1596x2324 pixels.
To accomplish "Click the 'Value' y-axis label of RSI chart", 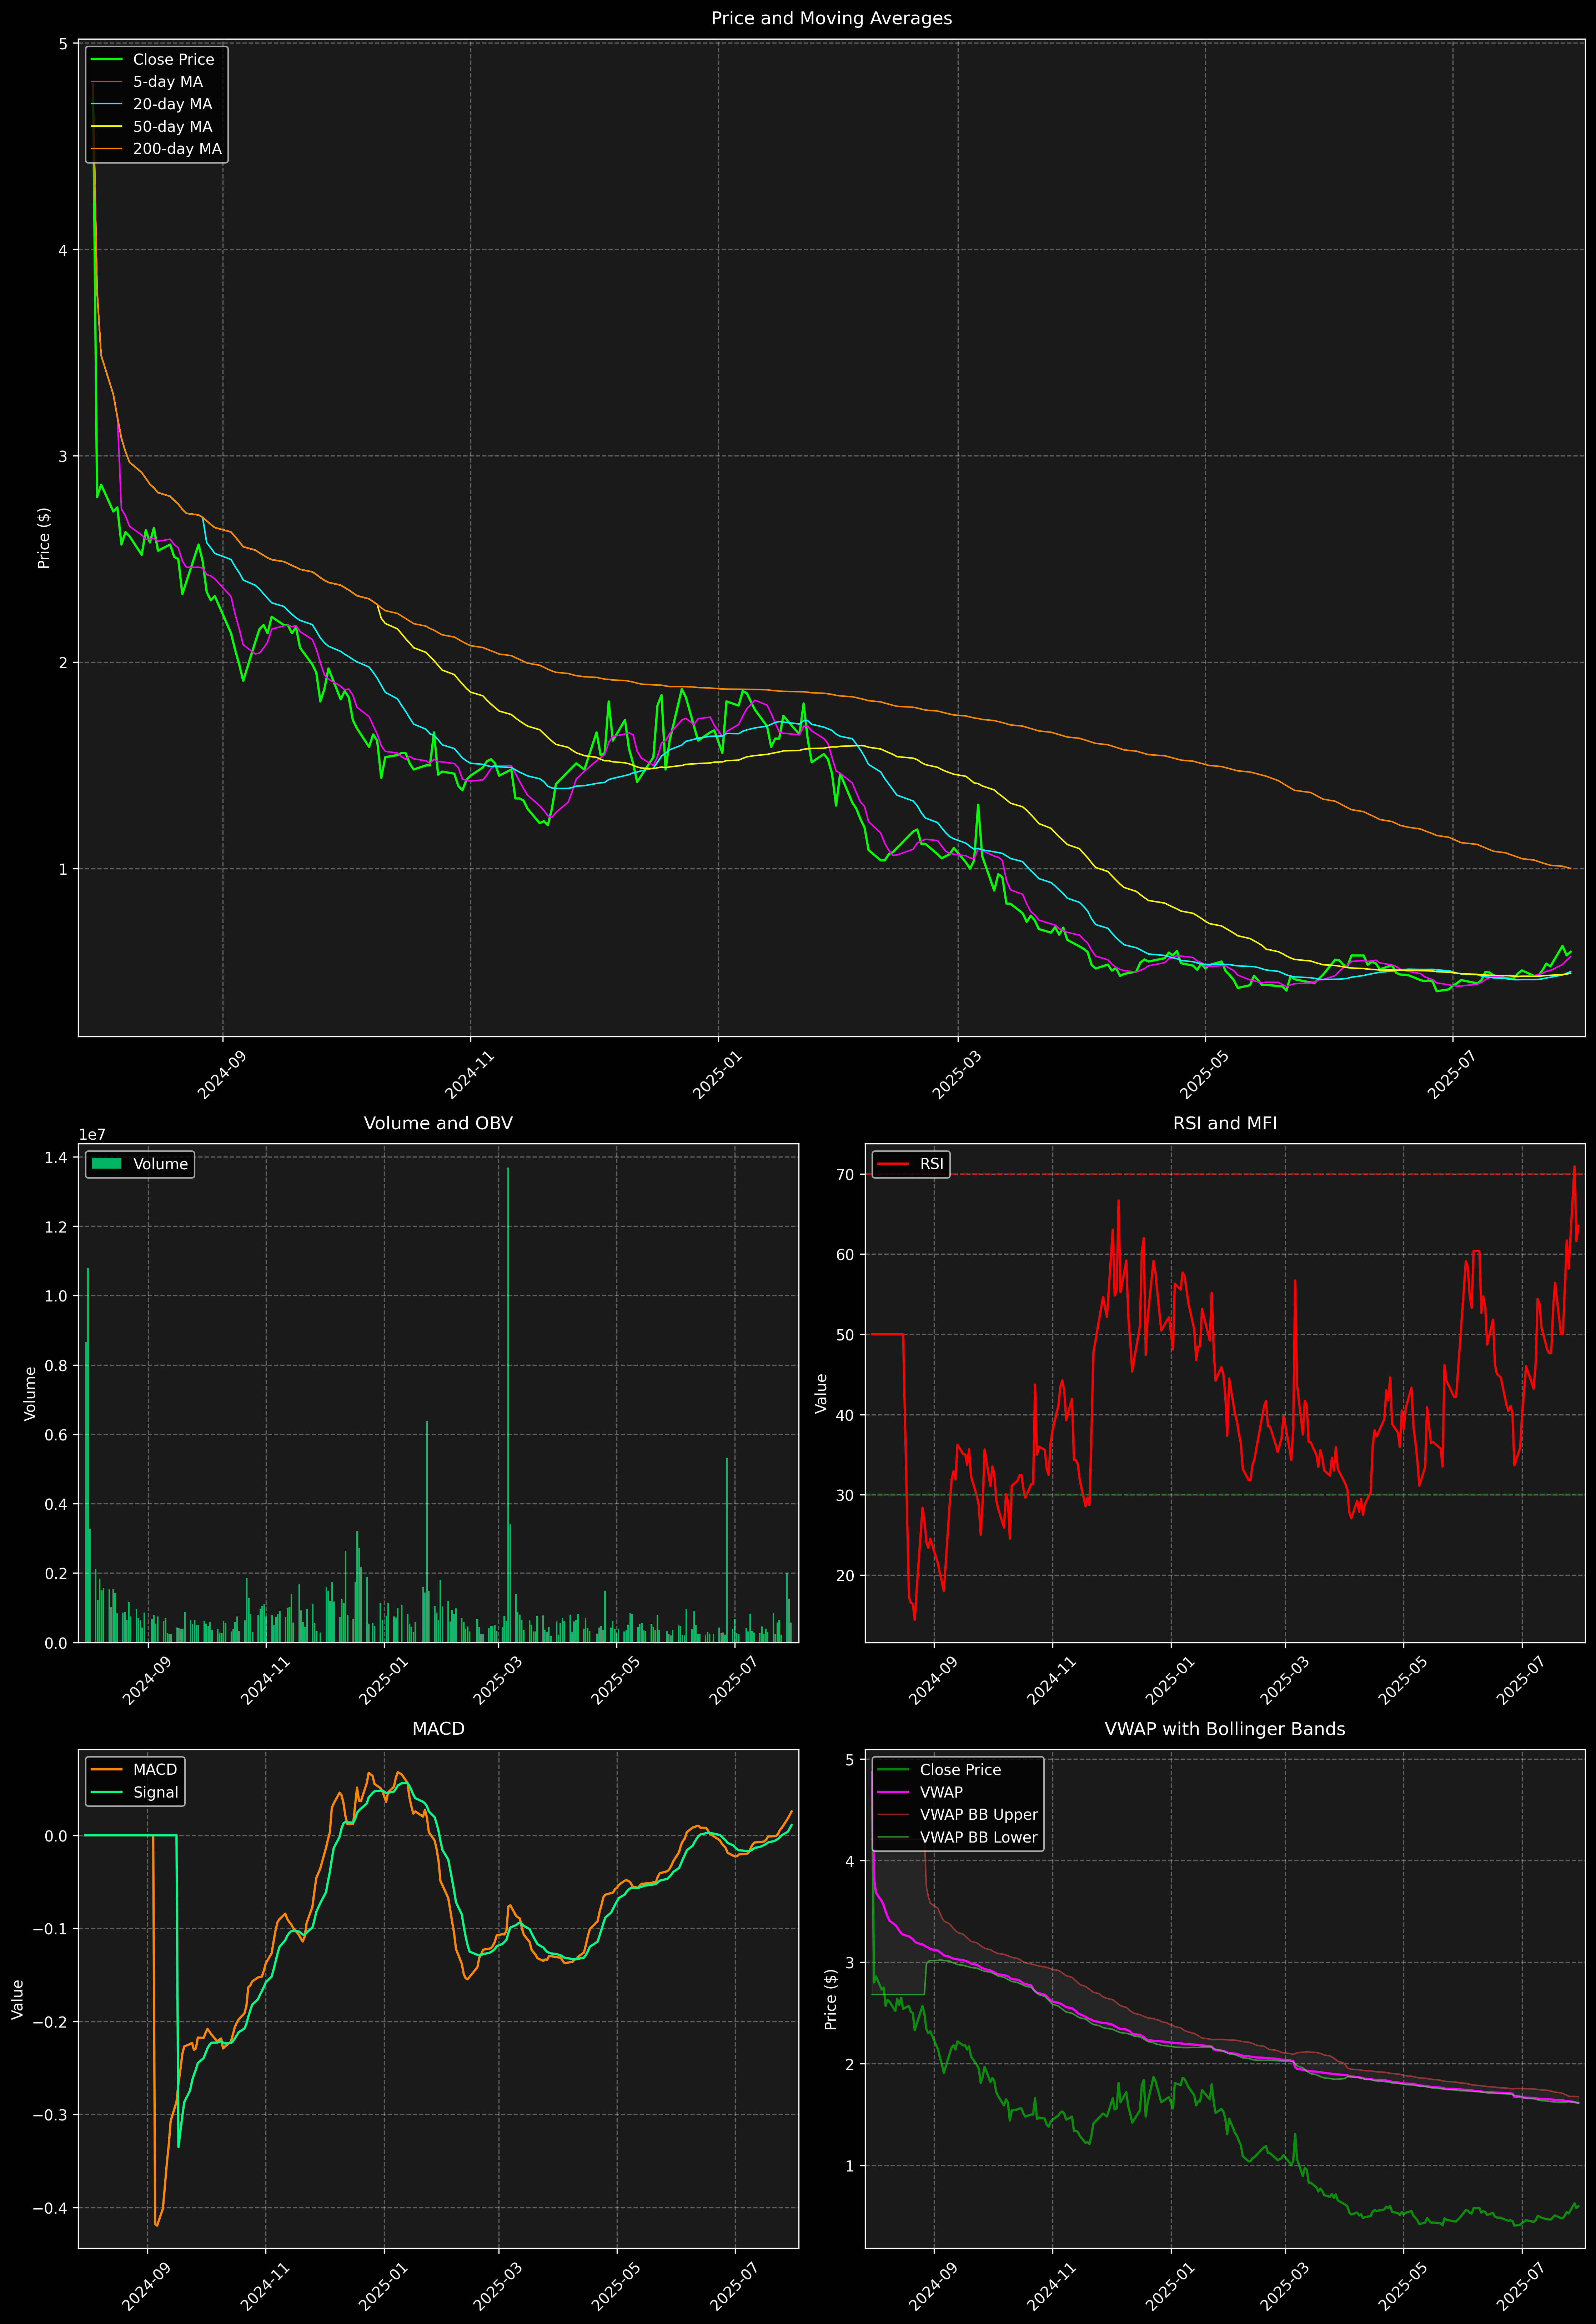I will coord(821,1393).
